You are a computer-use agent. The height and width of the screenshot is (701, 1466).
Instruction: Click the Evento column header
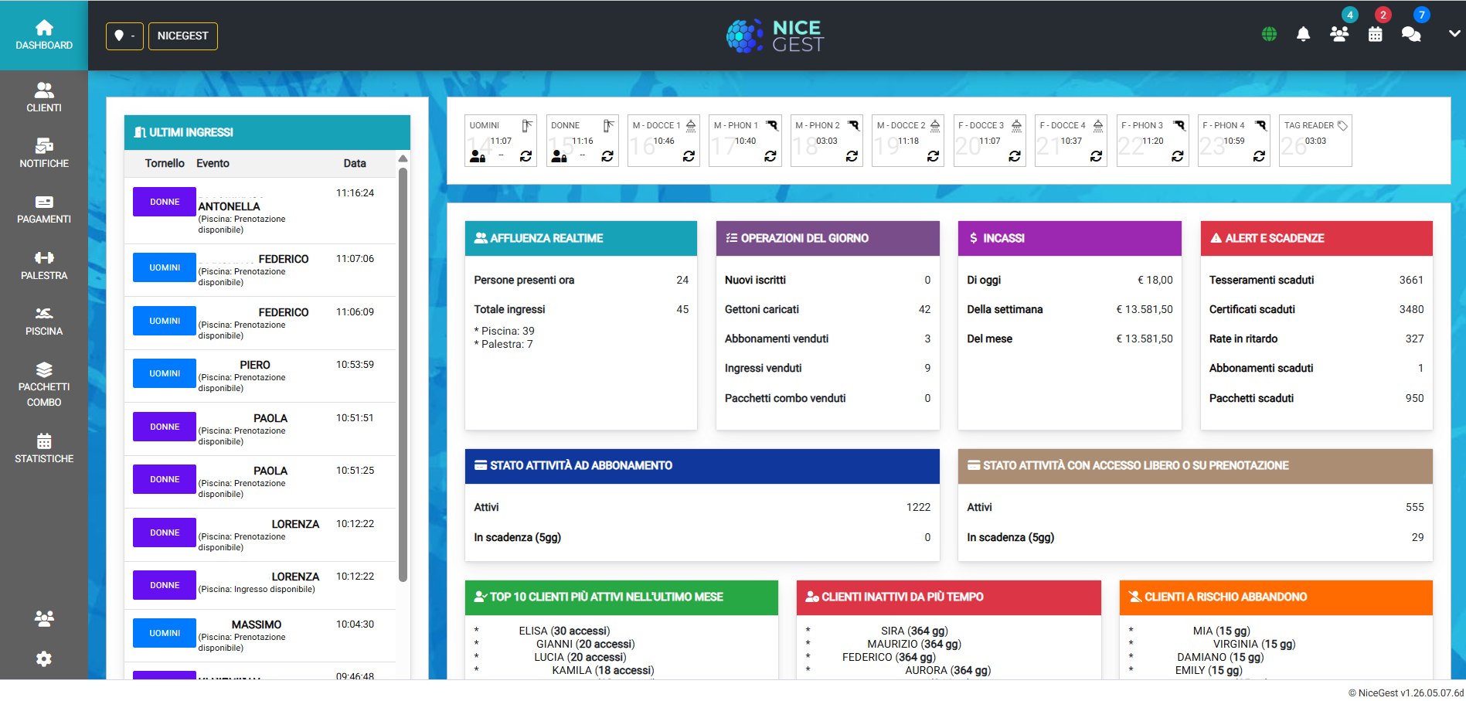pos(213,163)
